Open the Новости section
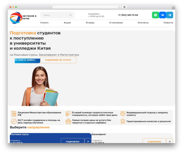The image size is (183, 154). click(168, 23)
